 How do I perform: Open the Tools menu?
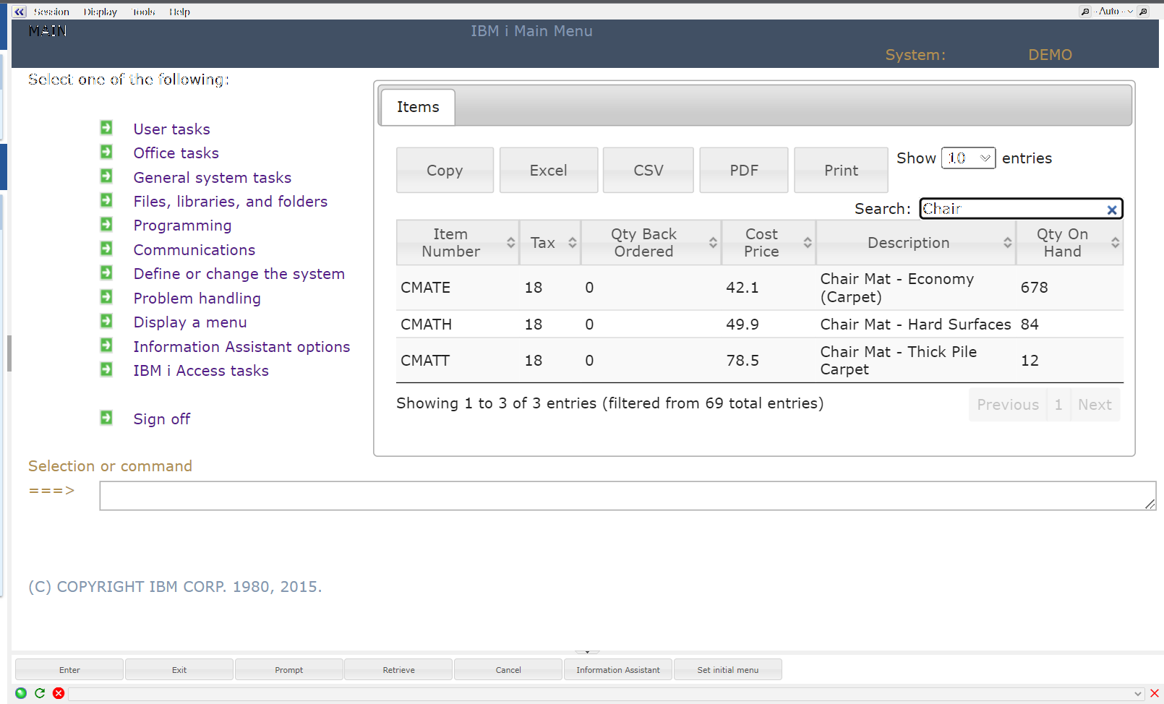(x=142, y=12)
